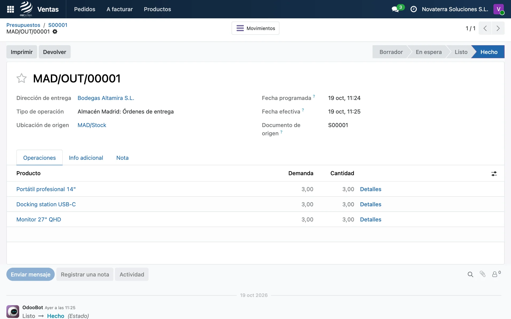Screen dimensions: 511x319
Task: Search messages with the magnifier icon
Action: click(x=470, y=274)
